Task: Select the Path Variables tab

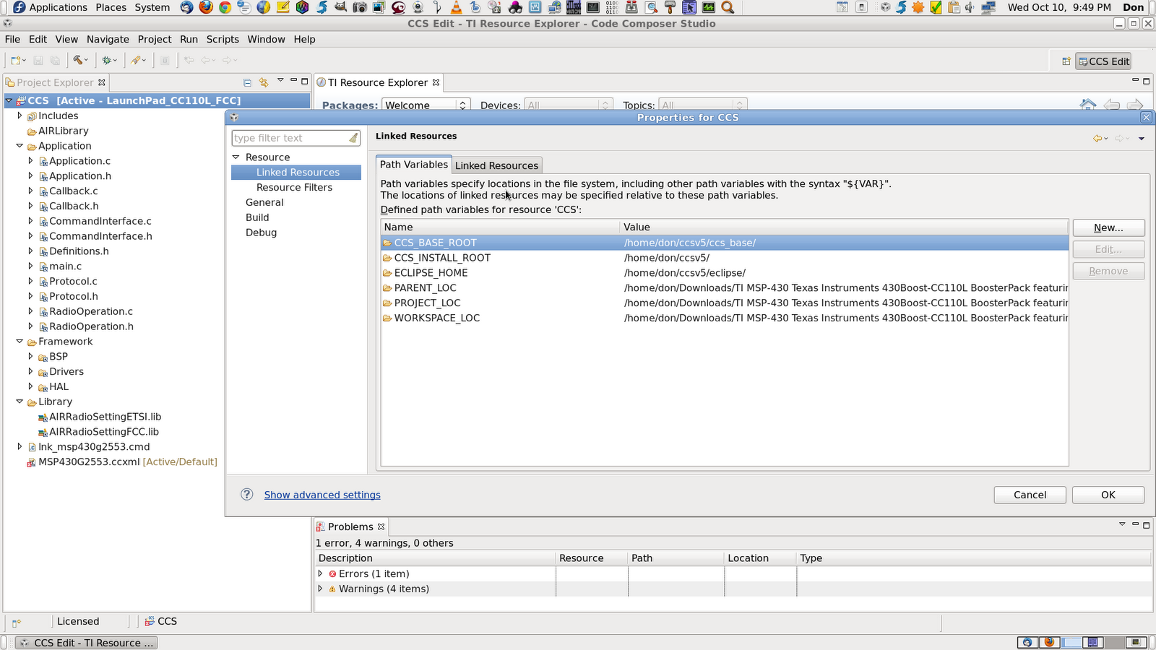Action: pos(414,165)
